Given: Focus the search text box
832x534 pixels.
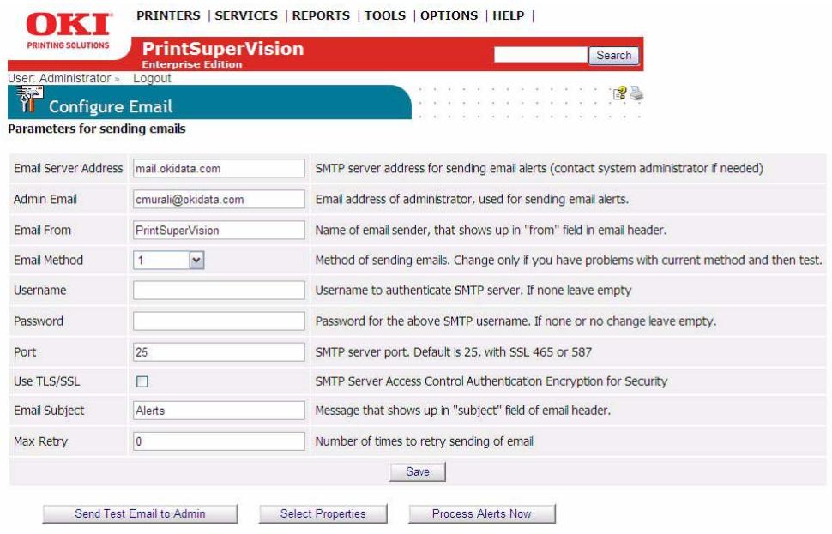Looking at the screenshot, I should click(540, 55).
